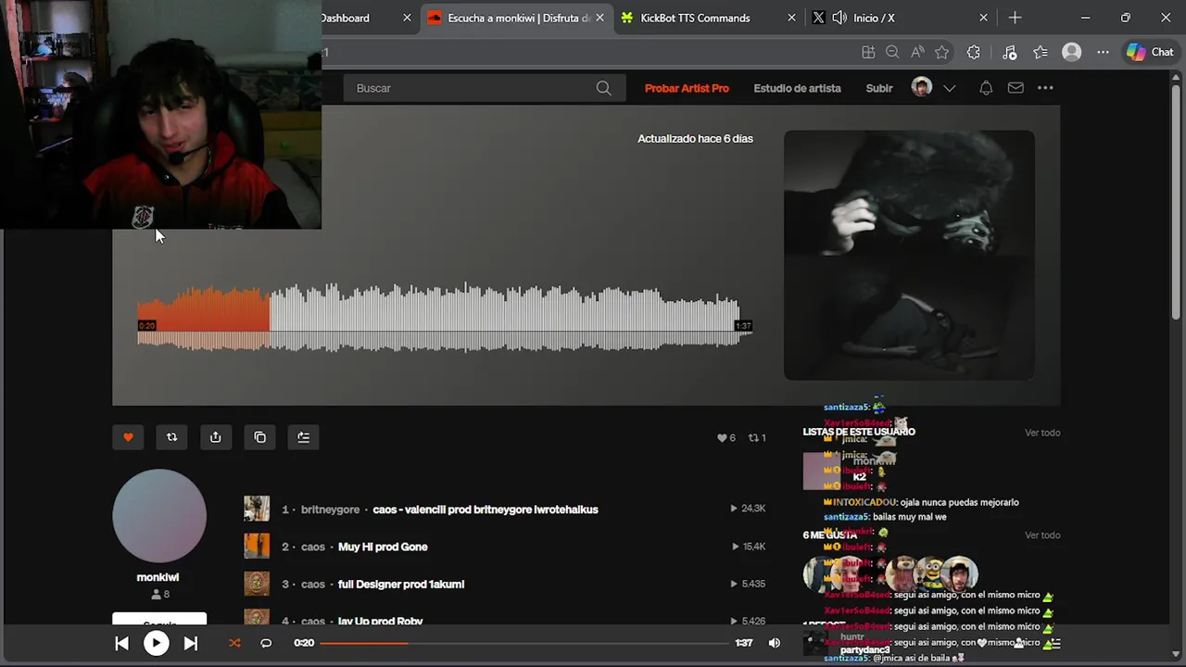Screen dimensions: 1186x667
Task: Open SoundCloud more options menu
Action: coord(1045,88)
